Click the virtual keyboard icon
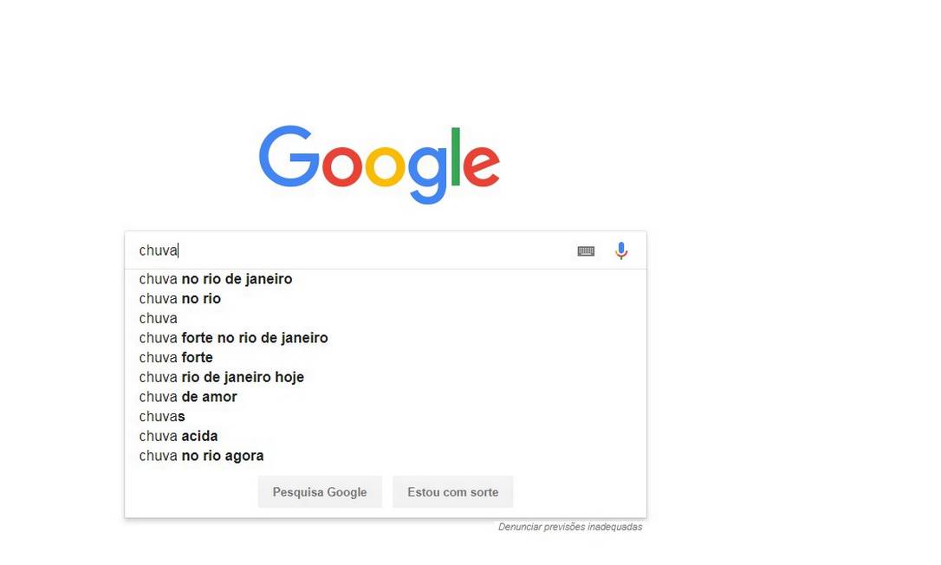 click(x=586, y=251)
